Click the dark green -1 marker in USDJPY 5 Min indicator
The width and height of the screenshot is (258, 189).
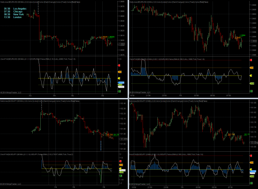(251, 183)
